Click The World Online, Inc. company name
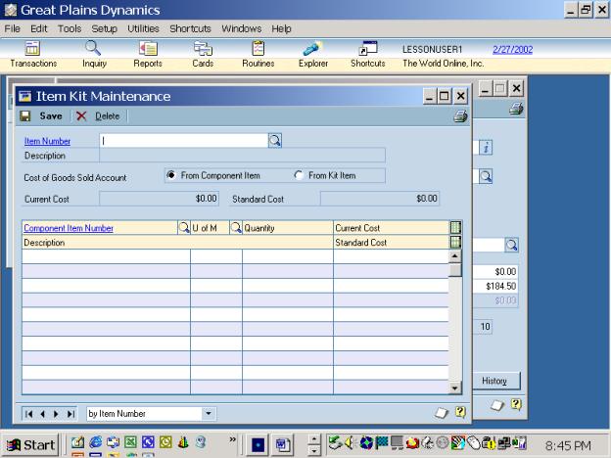The image size is (611, 458). click(443, 63)
